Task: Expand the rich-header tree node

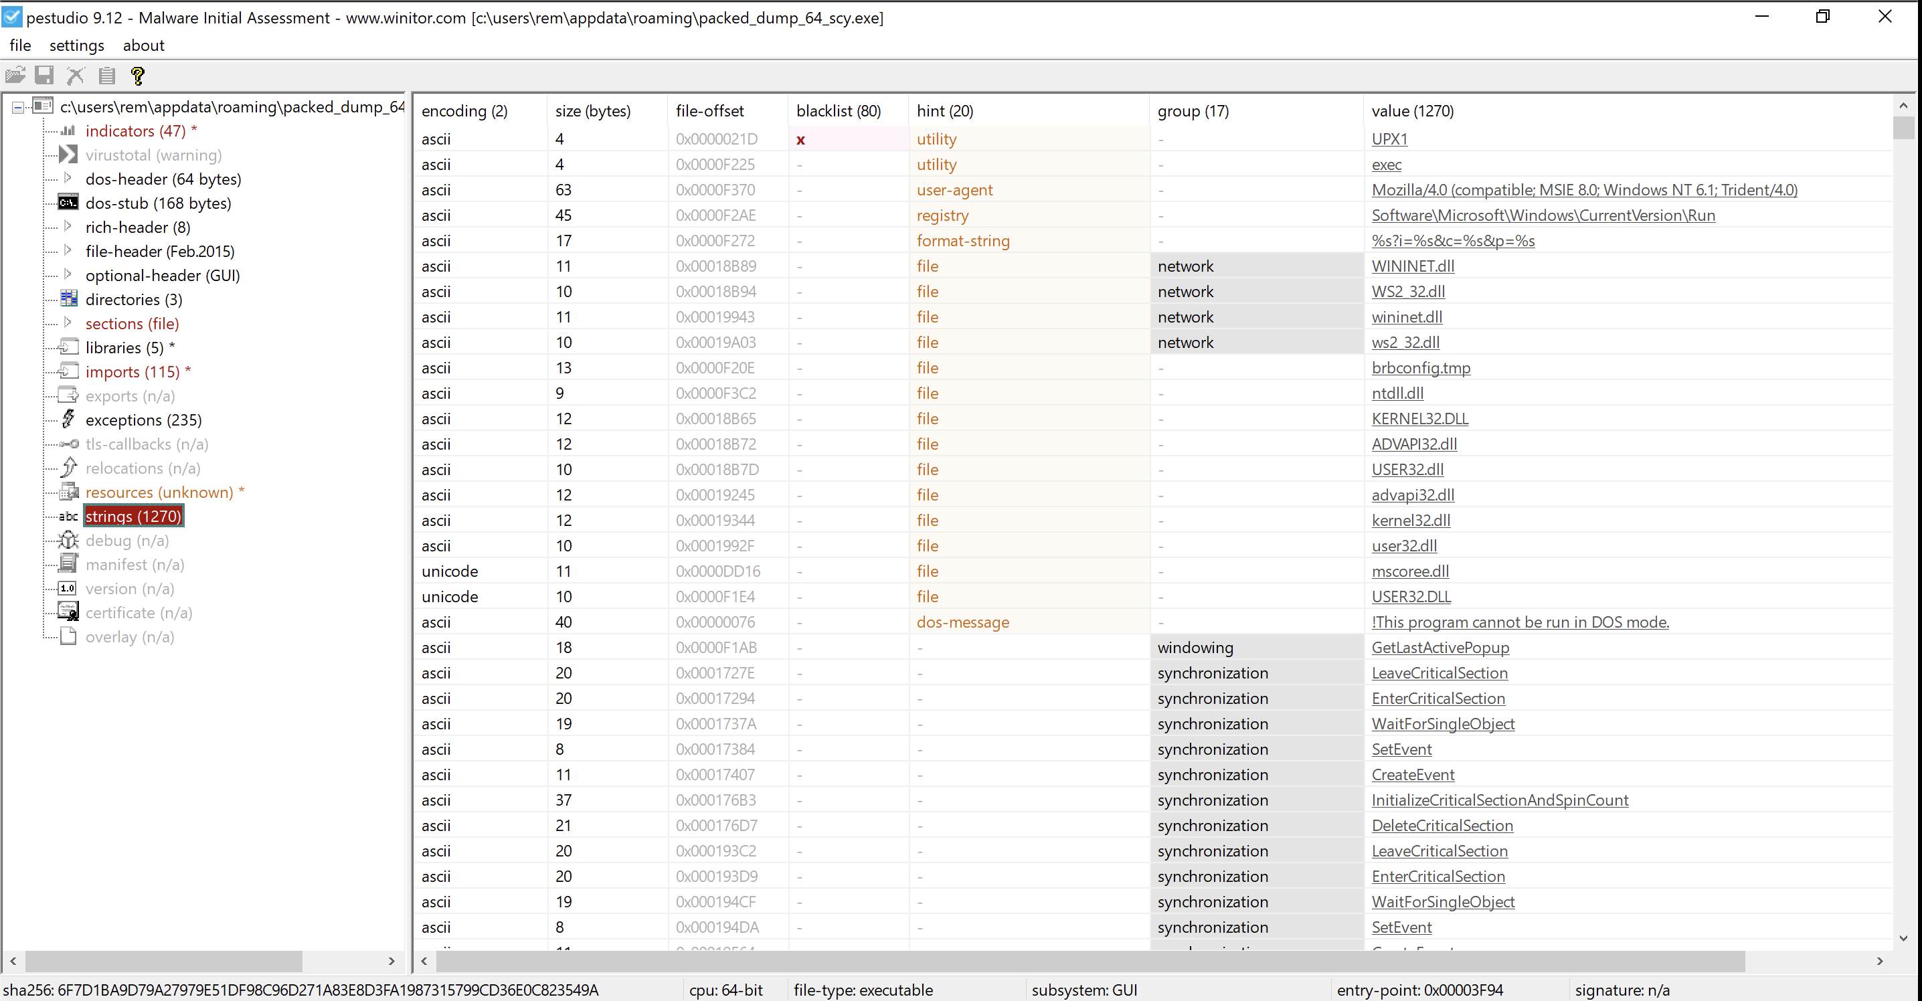Action: tap(68, 227)
